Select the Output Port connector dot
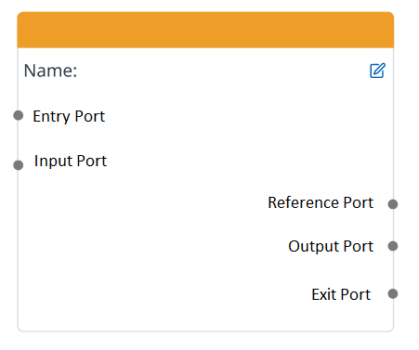 (393, 246)
